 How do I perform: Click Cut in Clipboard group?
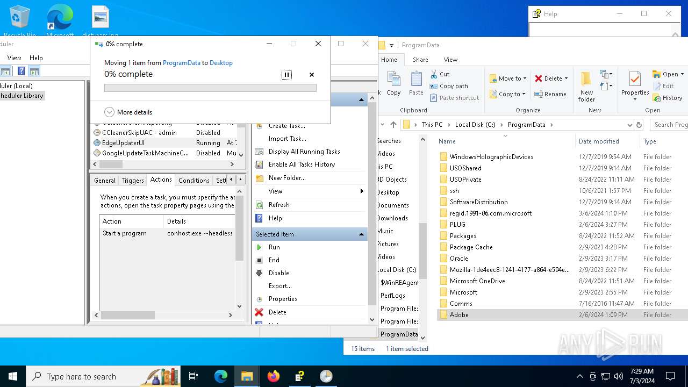[440, 74]
